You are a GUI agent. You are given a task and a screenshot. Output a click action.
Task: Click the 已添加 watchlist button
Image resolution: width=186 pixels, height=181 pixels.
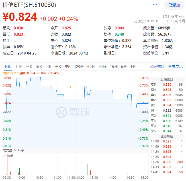point(174,5)
